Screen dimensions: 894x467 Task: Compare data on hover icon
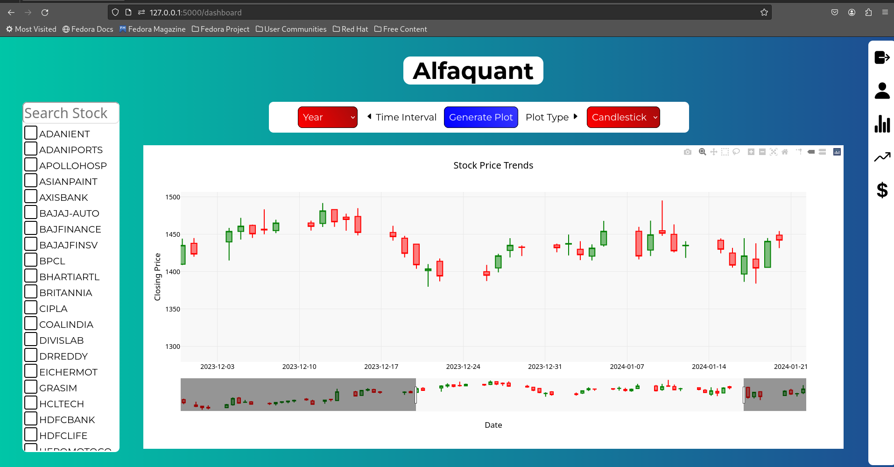823,152
